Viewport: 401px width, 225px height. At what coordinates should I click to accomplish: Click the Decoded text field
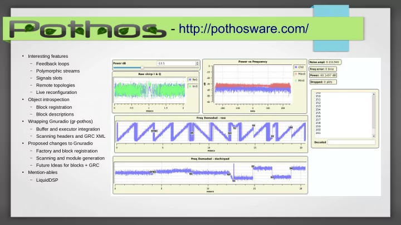point(351,142)
